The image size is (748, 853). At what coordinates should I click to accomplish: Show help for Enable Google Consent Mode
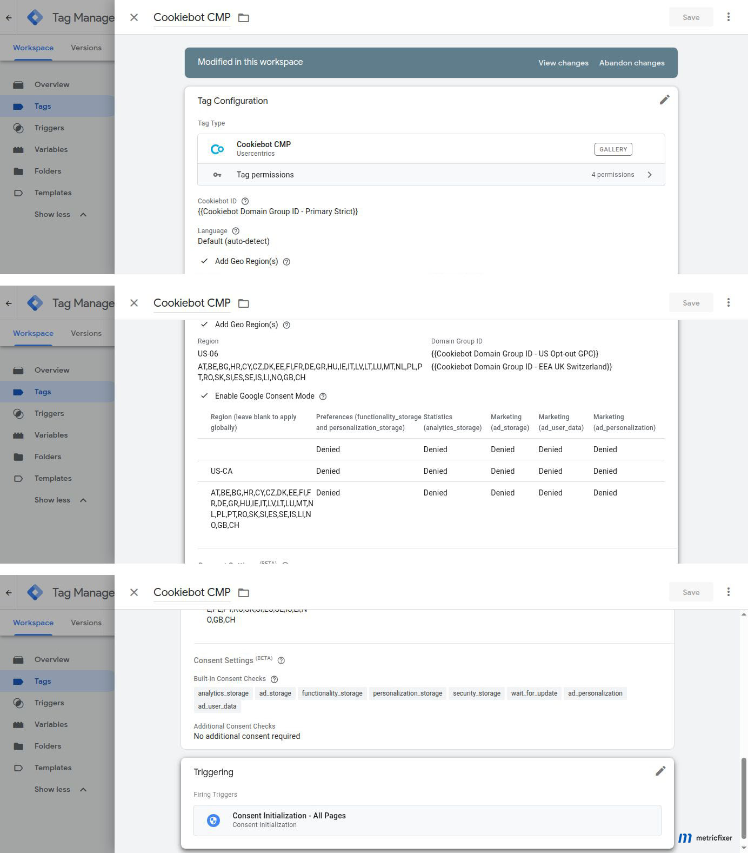[x=323, y=396]
